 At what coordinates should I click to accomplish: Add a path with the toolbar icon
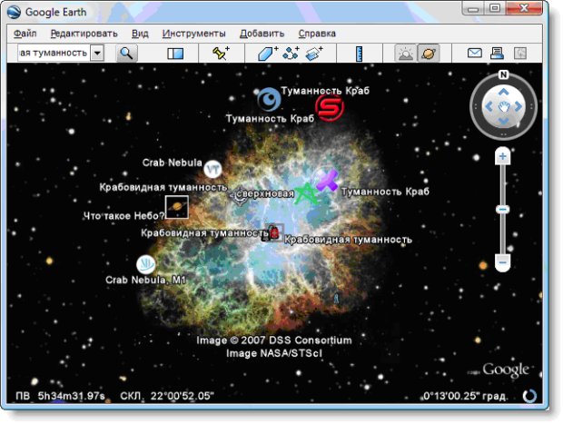pyautogui.click(x=291, y=54)
